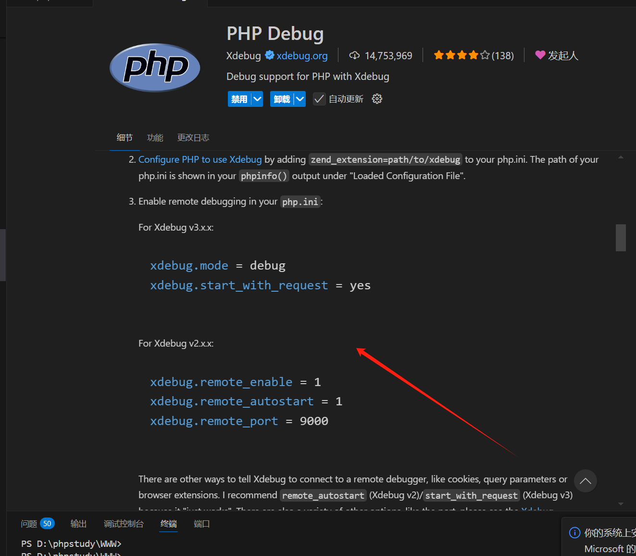Click the zend_extension=path/to/xdebug code

[386, 159]
